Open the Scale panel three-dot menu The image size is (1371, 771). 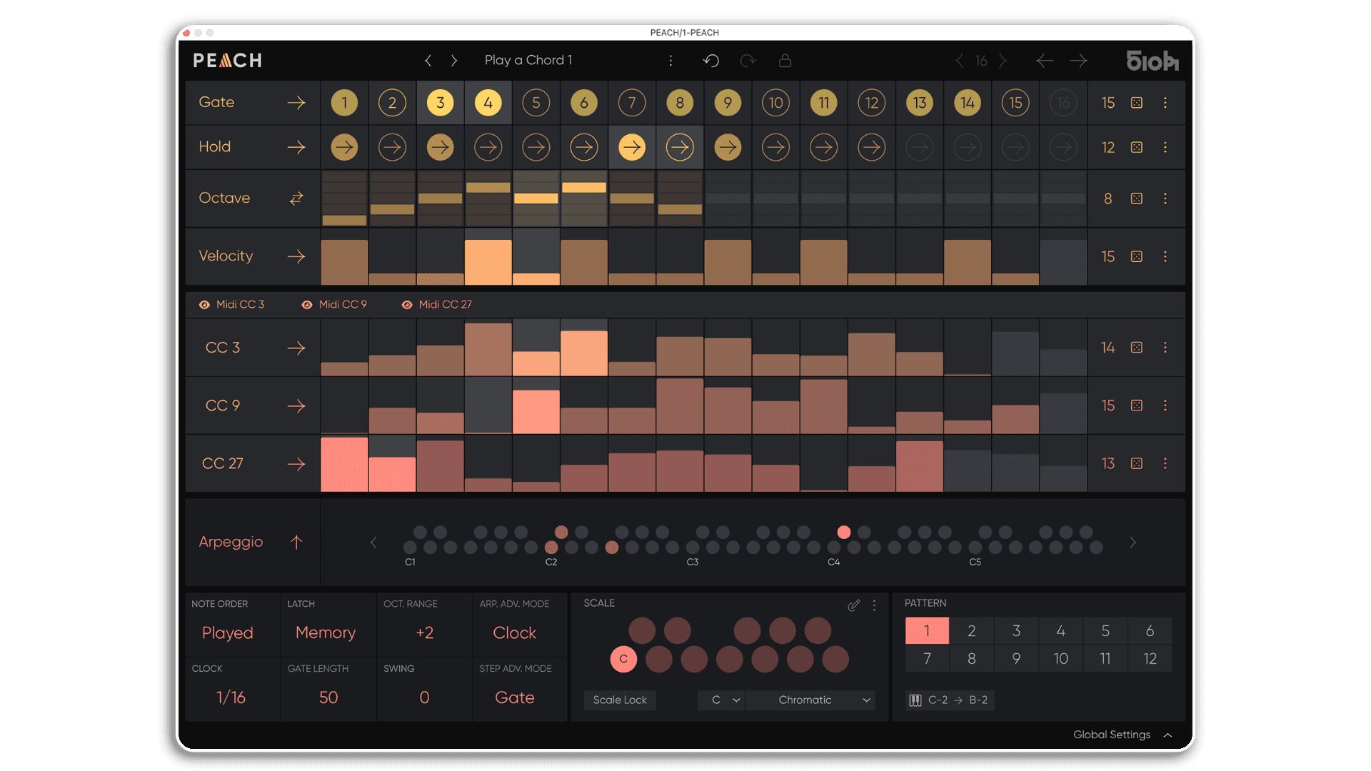[874, 605]
